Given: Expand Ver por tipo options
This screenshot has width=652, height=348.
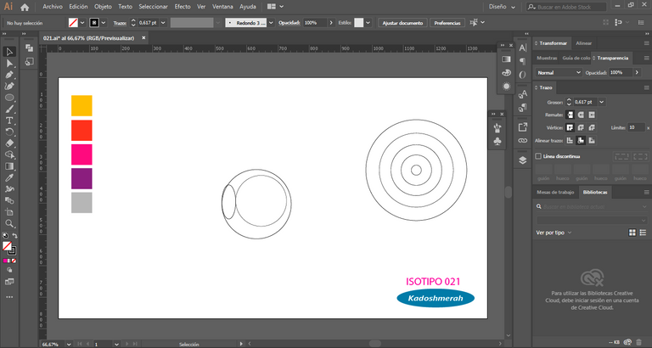Looking at the screenshot, I should point(554,233).
